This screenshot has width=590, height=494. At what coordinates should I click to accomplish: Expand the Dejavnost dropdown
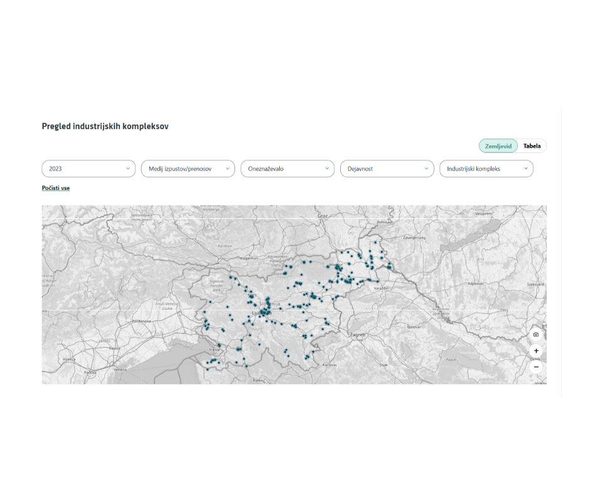pos(387,169)
